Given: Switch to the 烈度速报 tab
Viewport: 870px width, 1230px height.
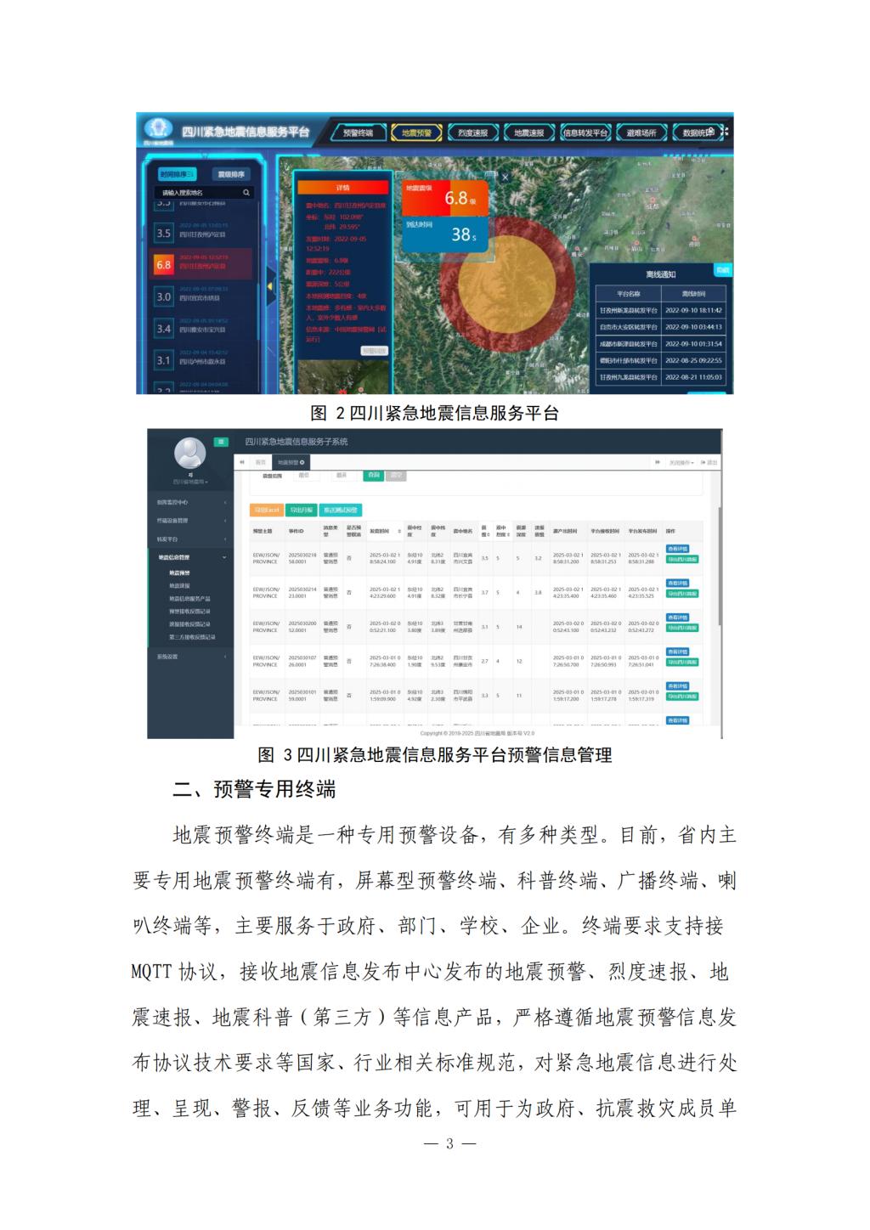Looking at the screenshot, I should (x=472, y=133).
